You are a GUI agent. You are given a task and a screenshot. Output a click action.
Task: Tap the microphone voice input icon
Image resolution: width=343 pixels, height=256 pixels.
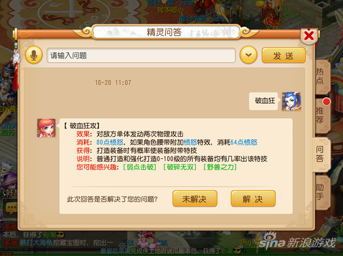coord(34,55)
